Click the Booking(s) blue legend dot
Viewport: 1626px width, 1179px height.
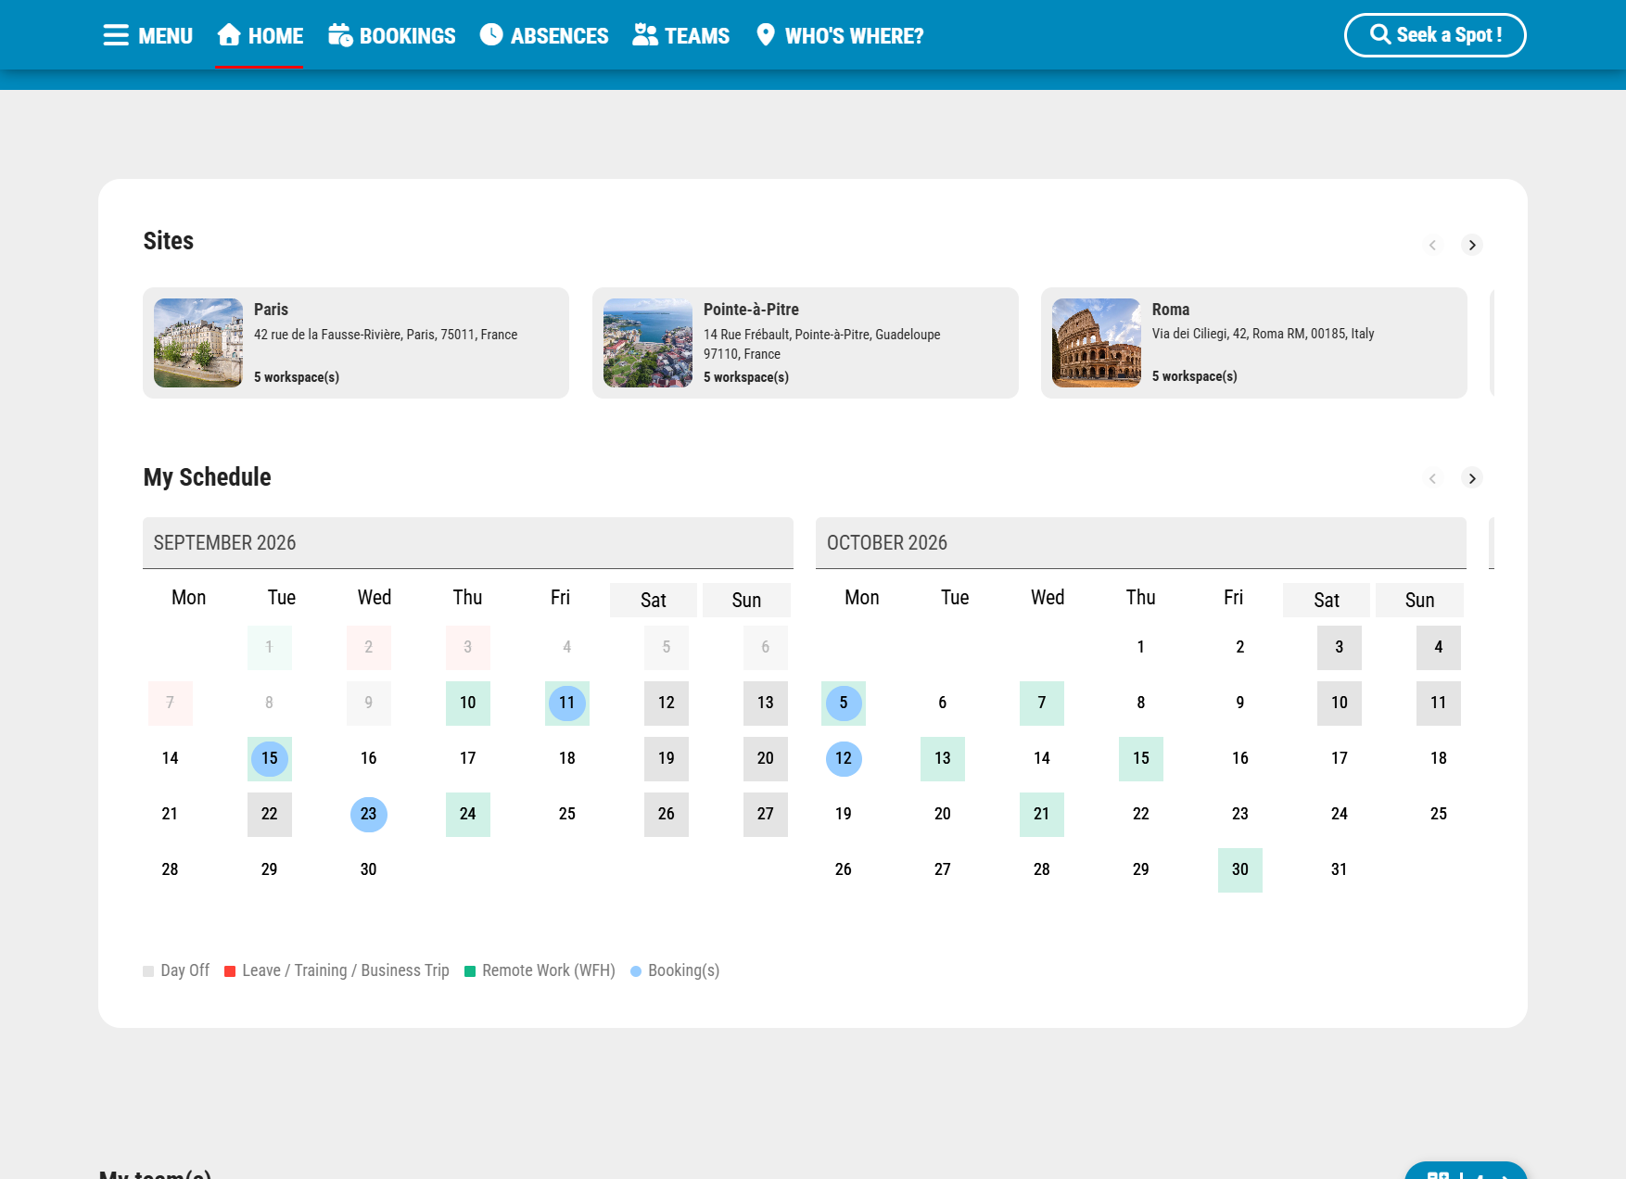pyautogui.click(x=636, y=971)
